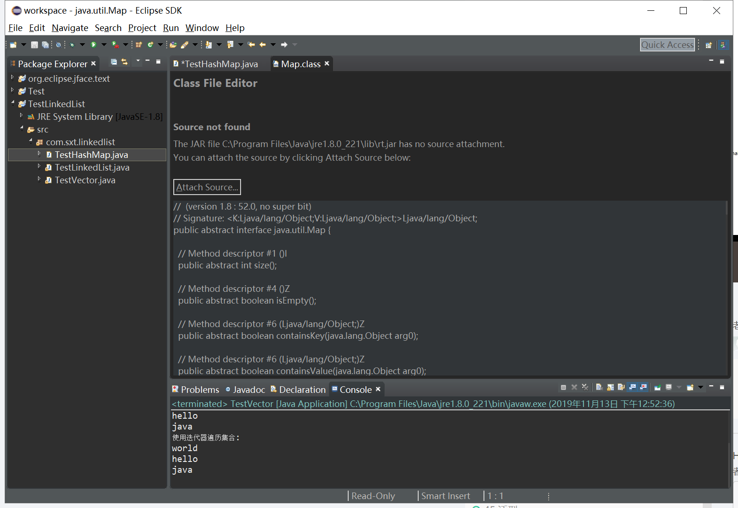Close the Console view tab
The width and height of the screenshot is (738, 508).
[x=378, y=389]
